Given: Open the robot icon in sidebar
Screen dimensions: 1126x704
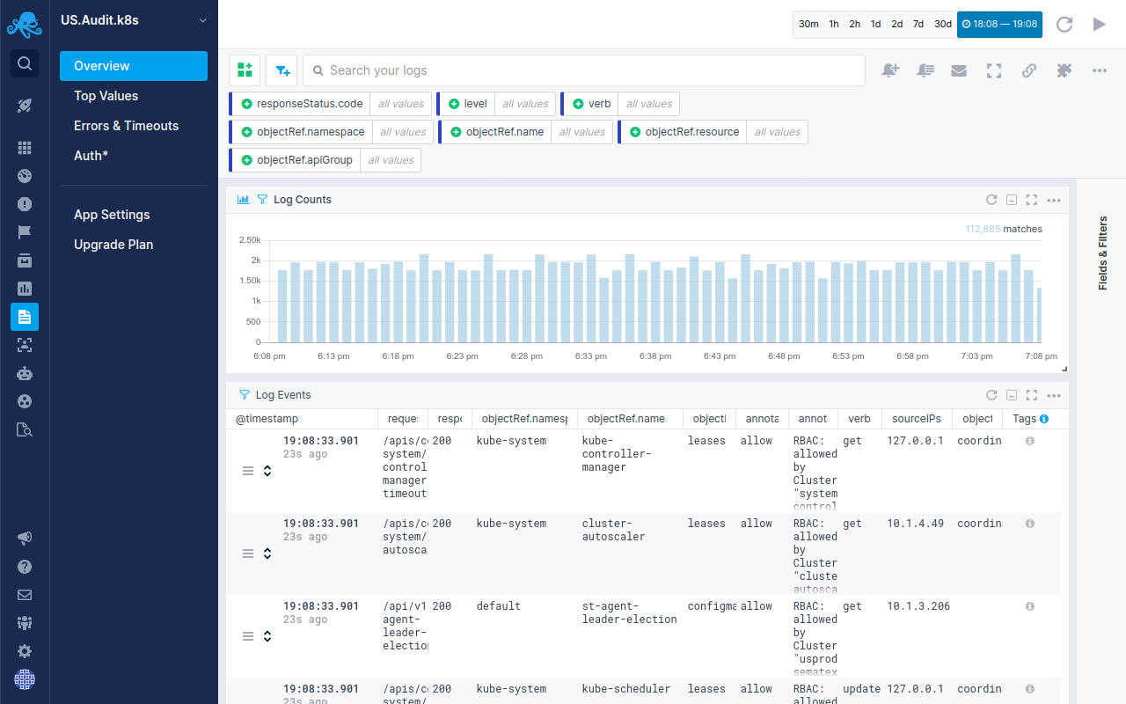Looking at the screenshot, I should [x=25, y=373].
